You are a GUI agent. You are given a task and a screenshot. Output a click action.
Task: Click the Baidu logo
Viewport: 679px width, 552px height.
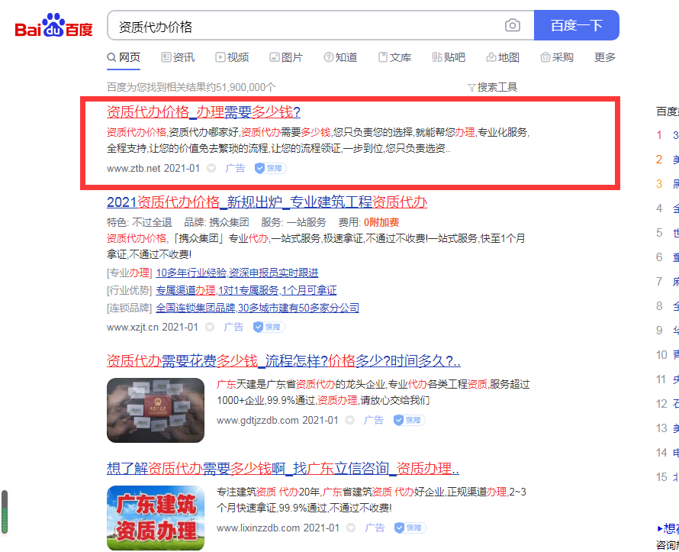54,27
